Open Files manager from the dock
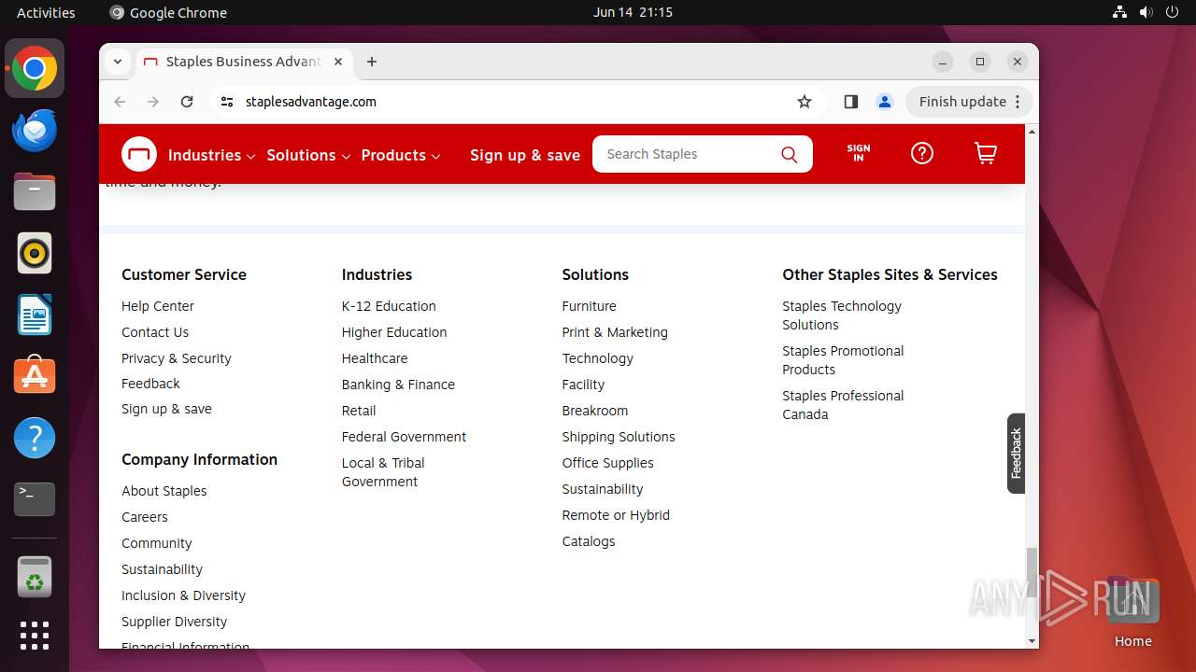Image resolution: width=1196 pixels, height=672 pixels. (35, 192)
